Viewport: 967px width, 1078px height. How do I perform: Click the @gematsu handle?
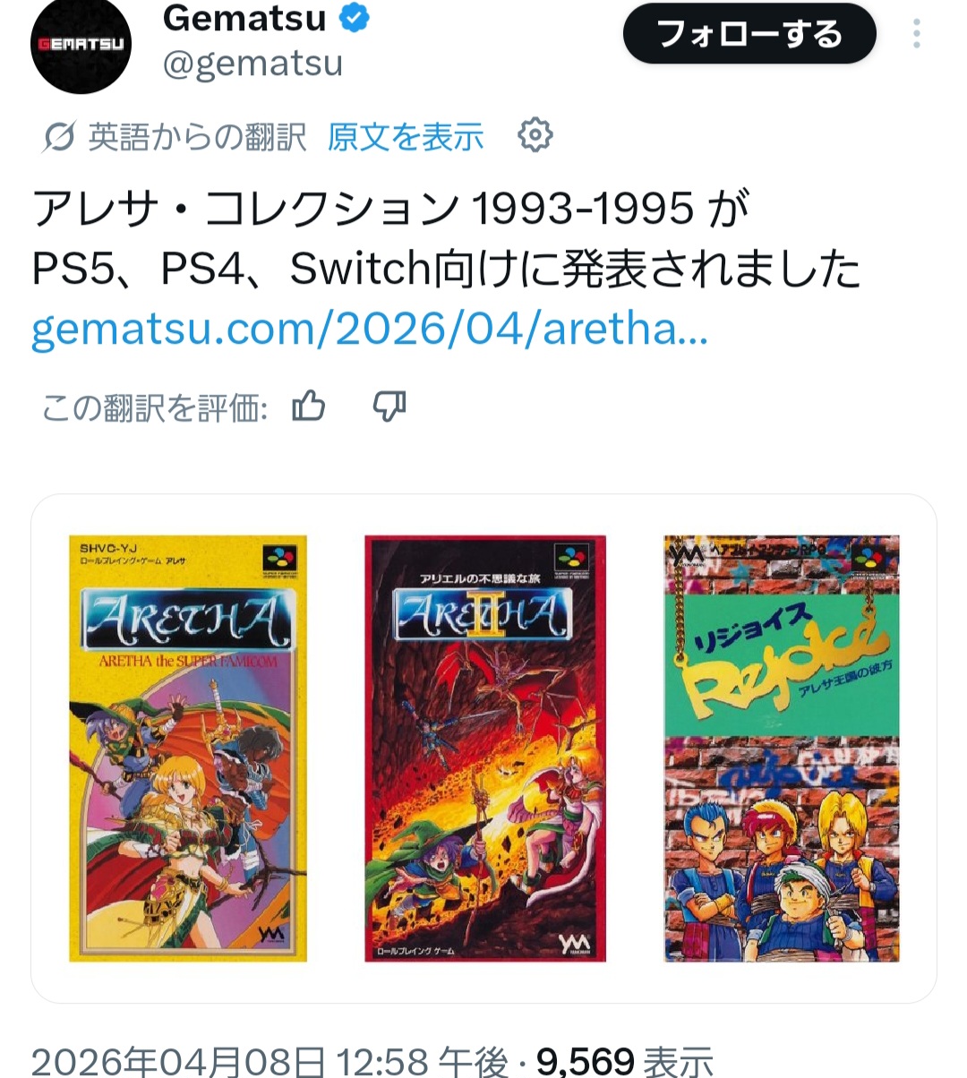[x=252, y=64]
